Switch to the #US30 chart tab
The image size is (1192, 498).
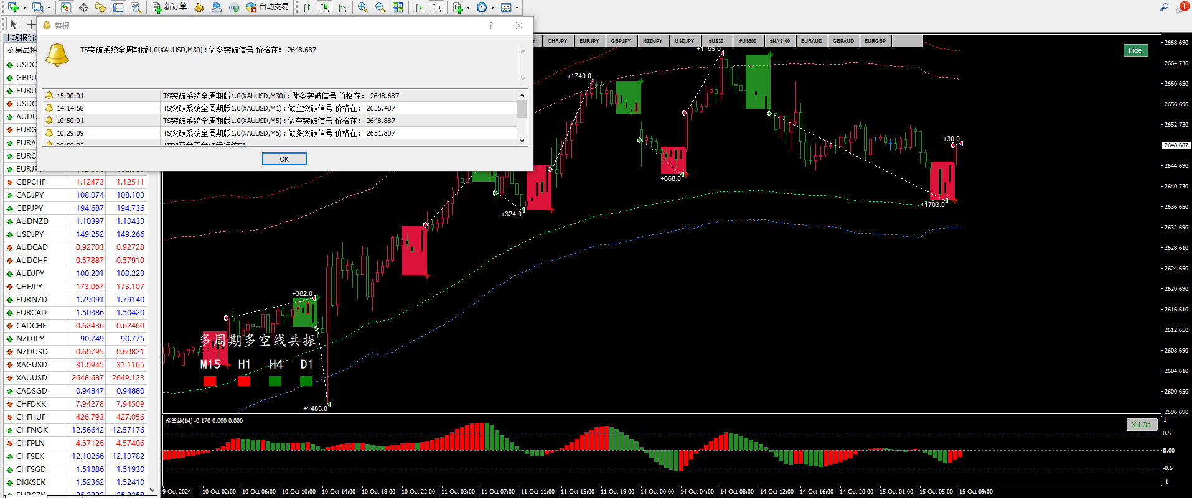[716, 41]
